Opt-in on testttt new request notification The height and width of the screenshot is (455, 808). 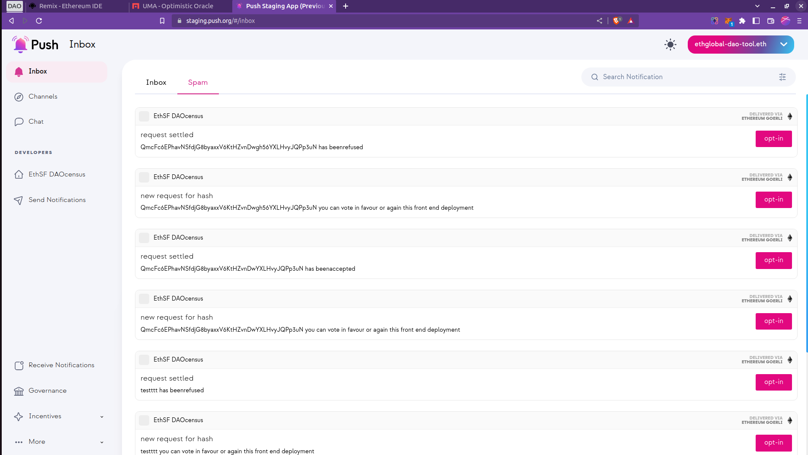(773, 443)
